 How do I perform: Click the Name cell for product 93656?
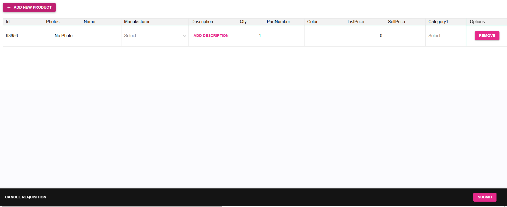pos(101,36)
